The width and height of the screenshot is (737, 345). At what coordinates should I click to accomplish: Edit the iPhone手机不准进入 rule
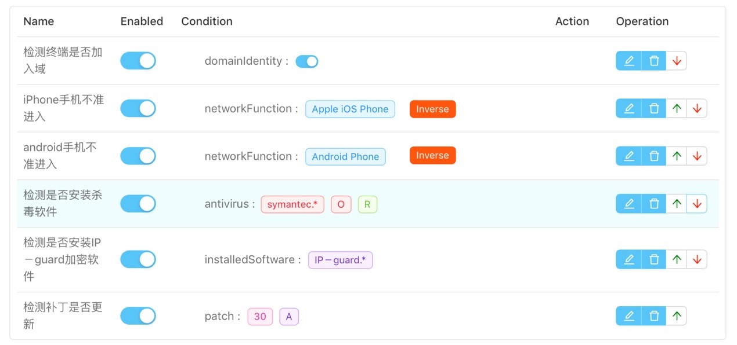pyautogui.click(x=628, y=108)
